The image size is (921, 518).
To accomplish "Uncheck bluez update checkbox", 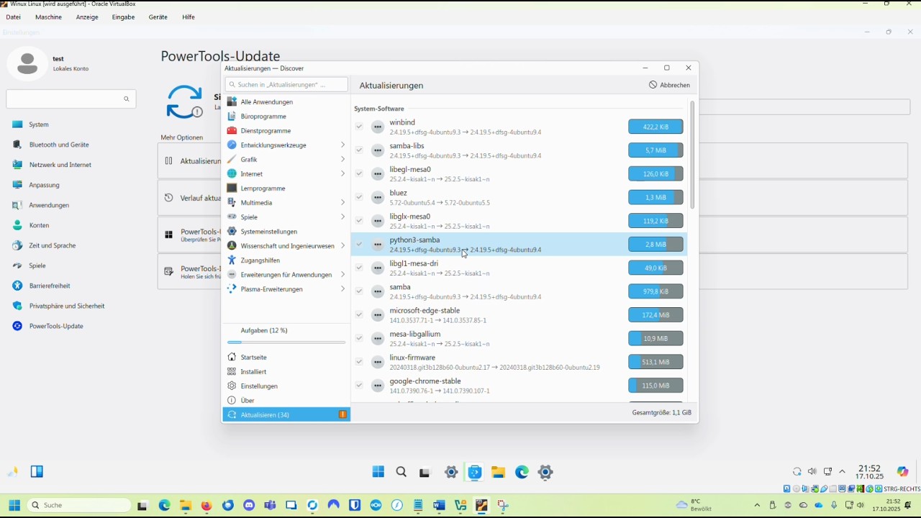I will (359, 197).
